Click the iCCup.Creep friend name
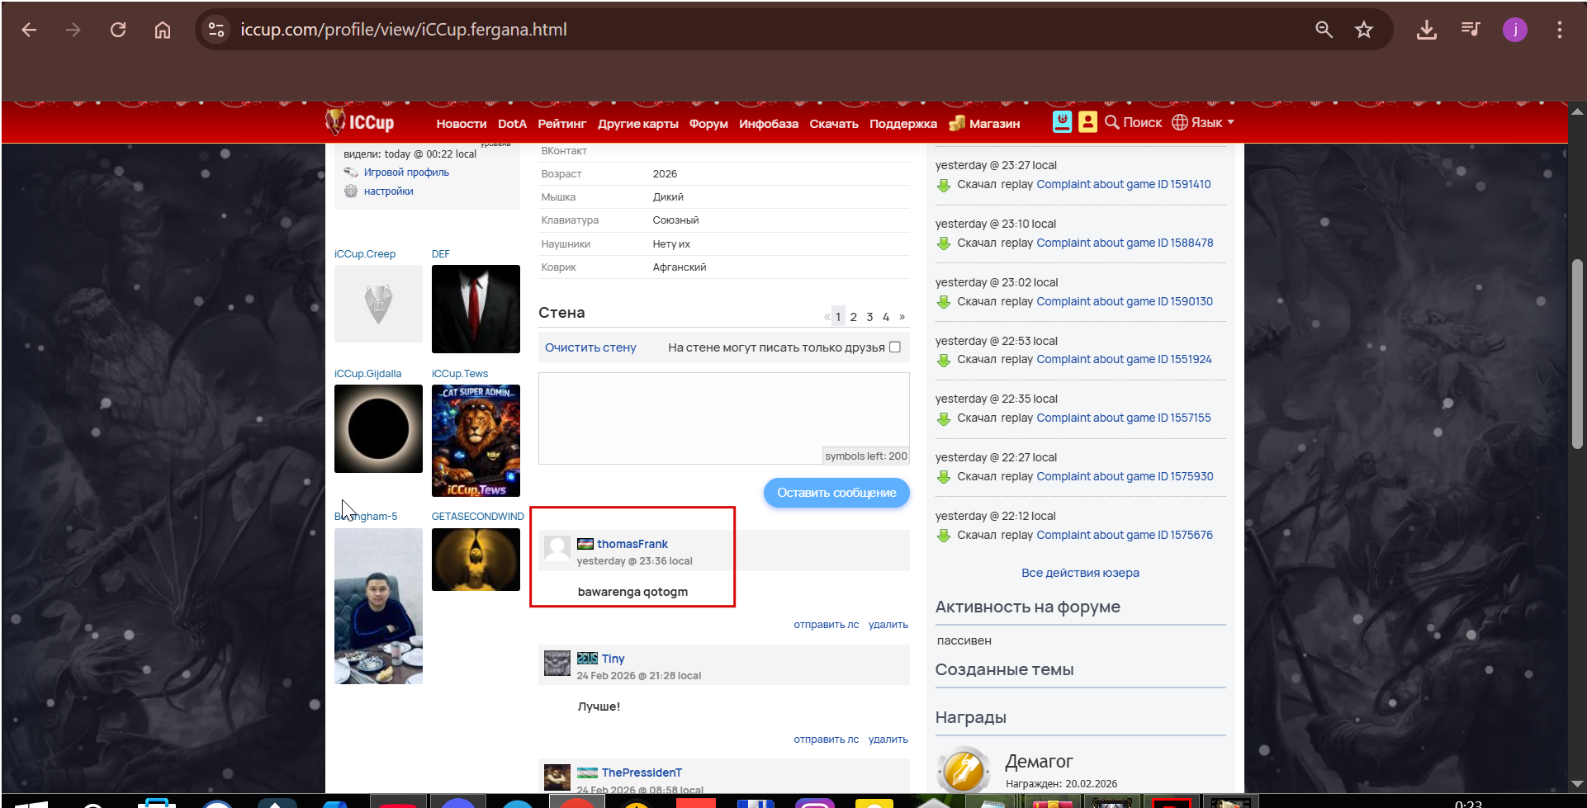The height and width of the screenshot is (808, 1587). (x=365, y=254)
